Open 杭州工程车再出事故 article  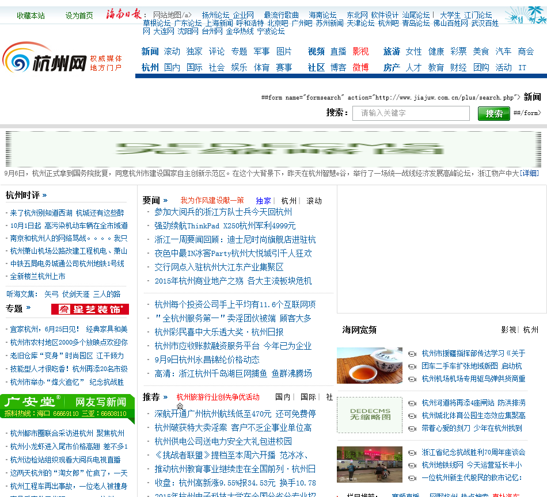coord(69,486)
